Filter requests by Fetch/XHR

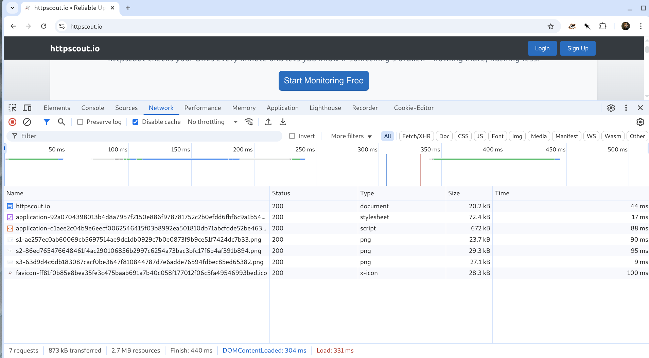point(416,136)
